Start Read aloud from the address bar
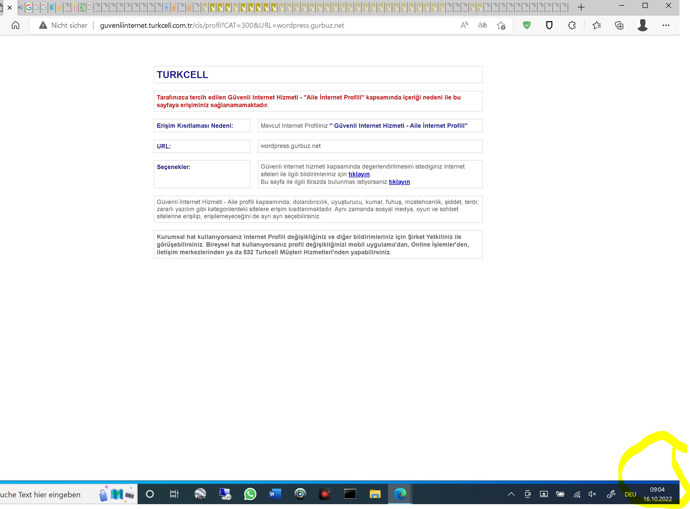Screen dimensions: 690x509 (464, 25)
